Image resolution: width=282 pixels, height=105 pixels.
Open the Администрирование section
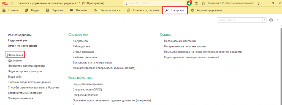click(207, 10)
